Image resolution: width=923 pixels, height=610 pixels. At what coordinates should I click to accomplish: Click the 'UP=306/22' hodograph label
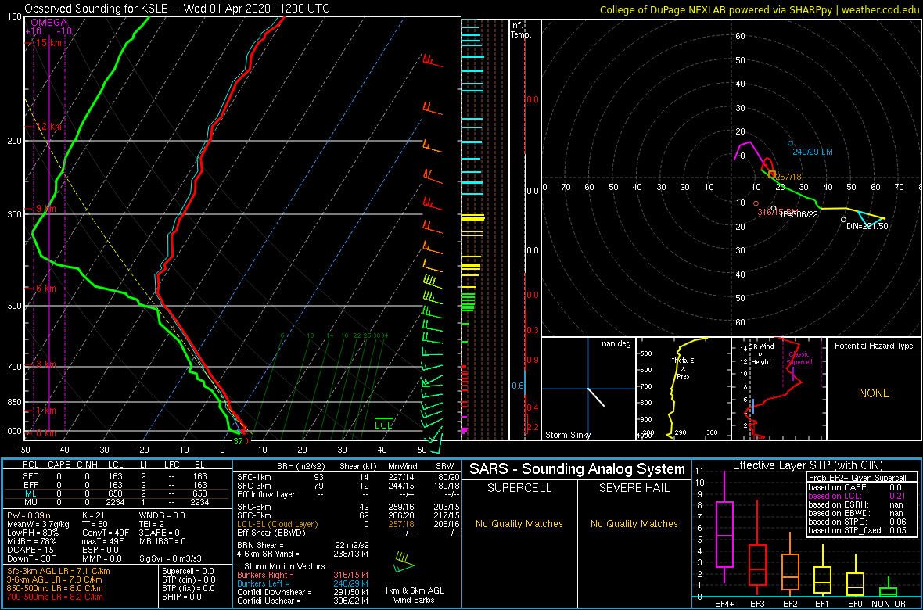coord(798,214)
